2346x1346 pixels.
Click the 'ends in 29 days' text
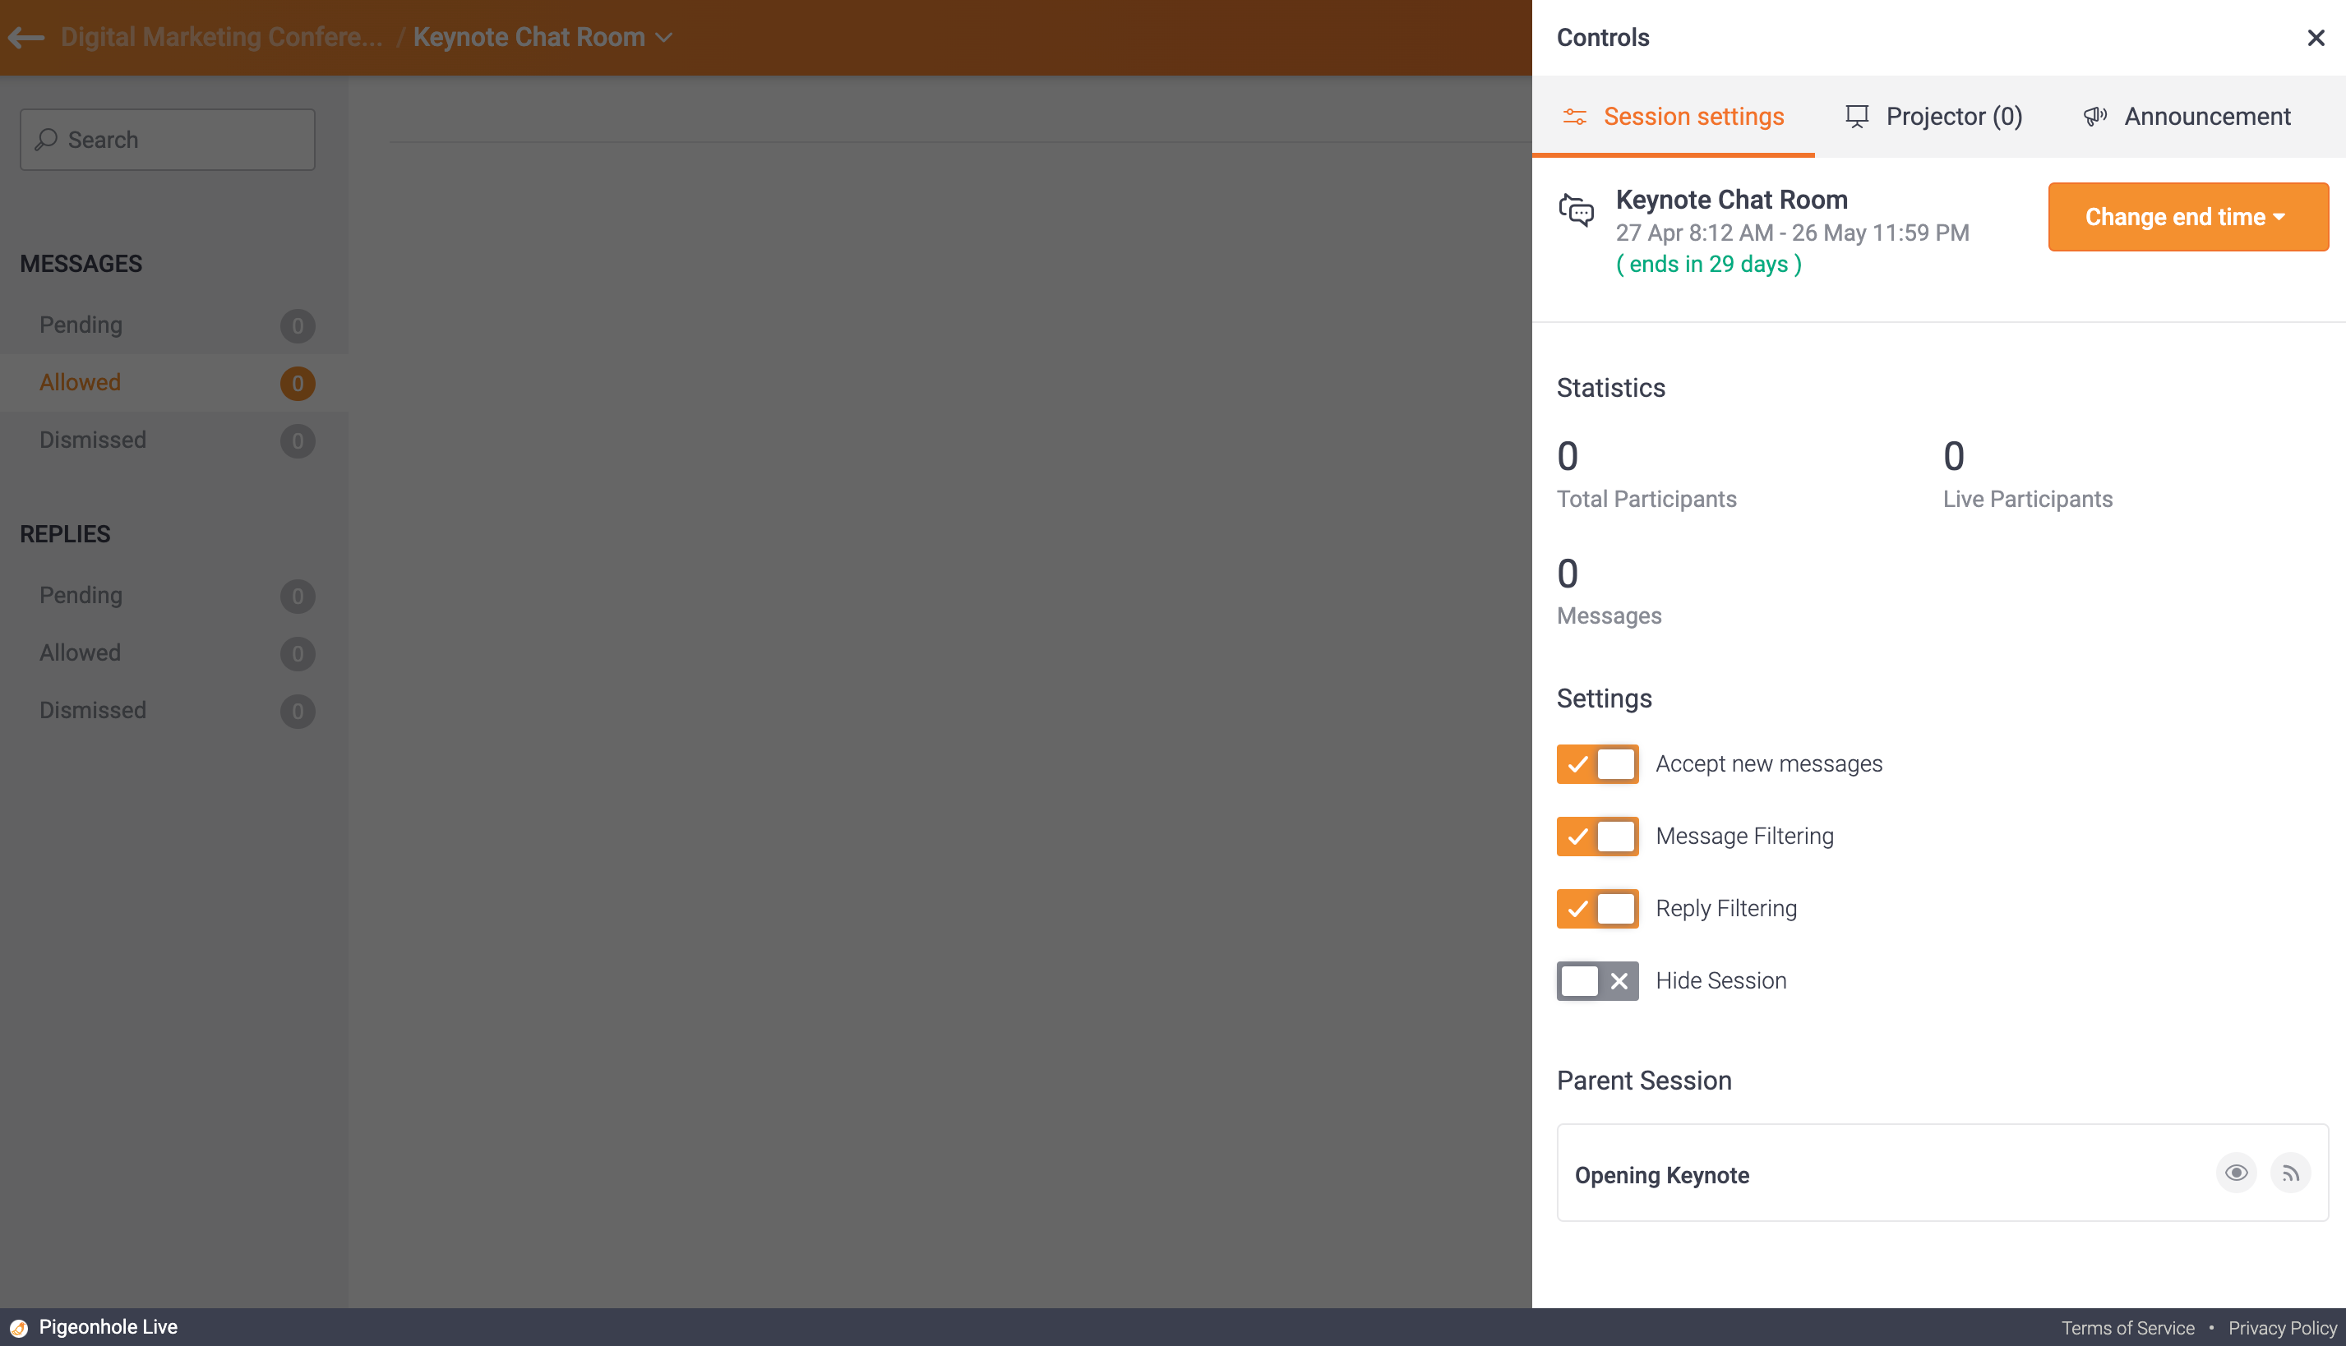click(1709, 265)
